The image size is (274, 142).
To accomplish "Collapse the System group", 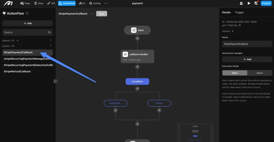I will coord(51,46).
